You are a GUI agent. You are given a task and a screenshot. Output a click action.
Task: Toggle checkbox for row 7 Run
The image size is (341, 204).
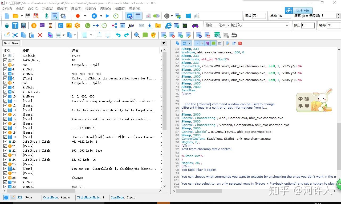pos(5,83)
